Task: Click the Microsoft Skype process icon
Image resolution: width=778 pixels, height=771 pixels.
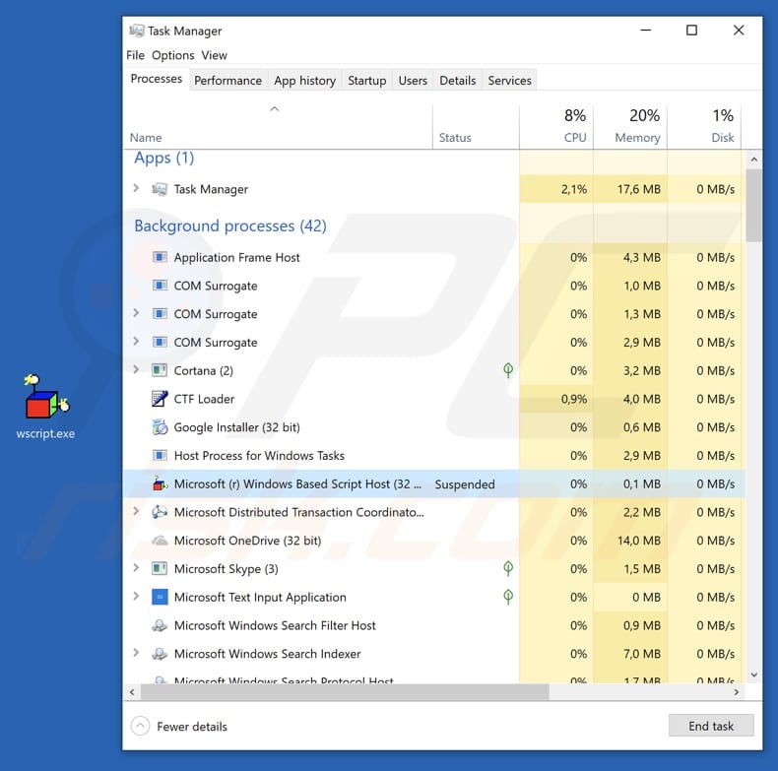Action: [160, 568]
